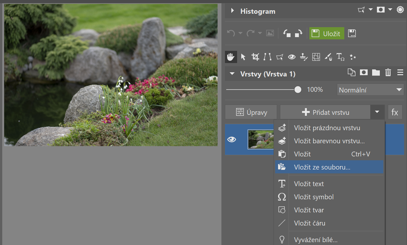Click the grayed-out Redo arrow
The image size is (407, 245).
[x=251, y=33]
